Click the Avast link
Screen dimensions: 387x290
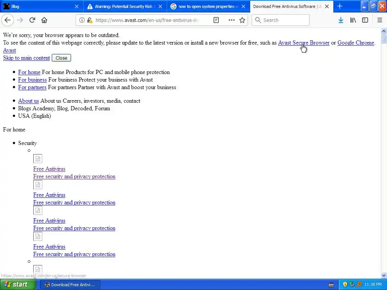click(9, 50)
